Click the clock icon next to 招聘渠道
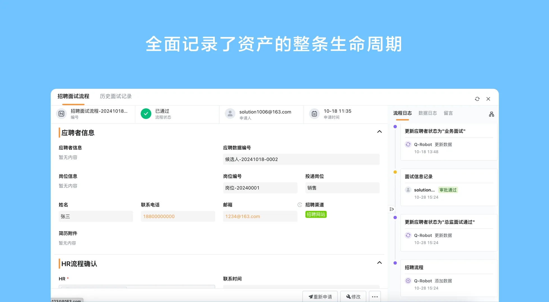 pyautogui.click(x=299, y=204)
